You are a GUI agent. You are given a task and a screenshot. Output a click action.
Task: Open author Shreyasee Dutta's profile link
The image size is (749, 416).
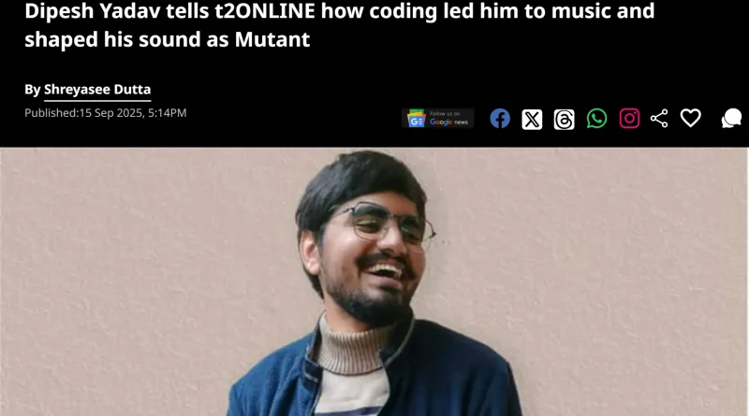[x=97, y=90]
